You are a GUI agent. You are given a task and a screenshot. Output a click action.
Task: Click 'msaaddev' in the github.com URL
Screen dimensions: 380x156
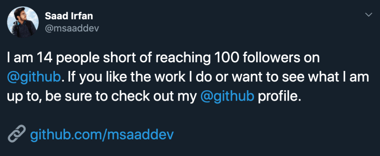pos(140,135)
